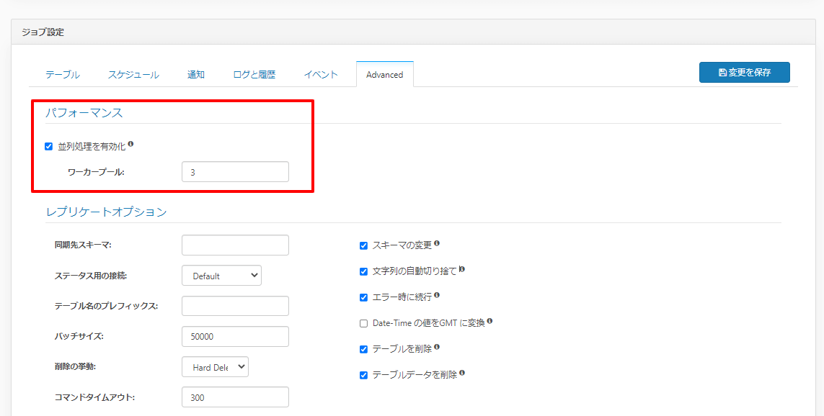The image size is (824, 416).
Task: Open the スケジュール tab
Action: coord(133,75)
